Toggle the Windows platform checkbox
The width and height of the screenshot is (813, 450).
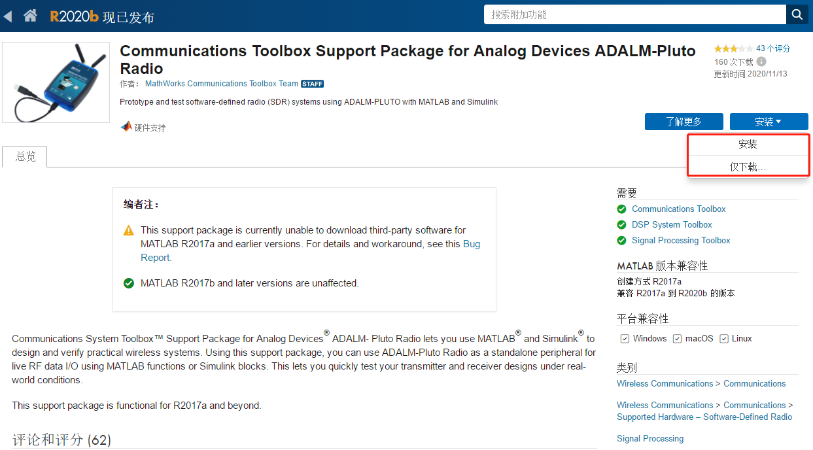coord(625,338)
